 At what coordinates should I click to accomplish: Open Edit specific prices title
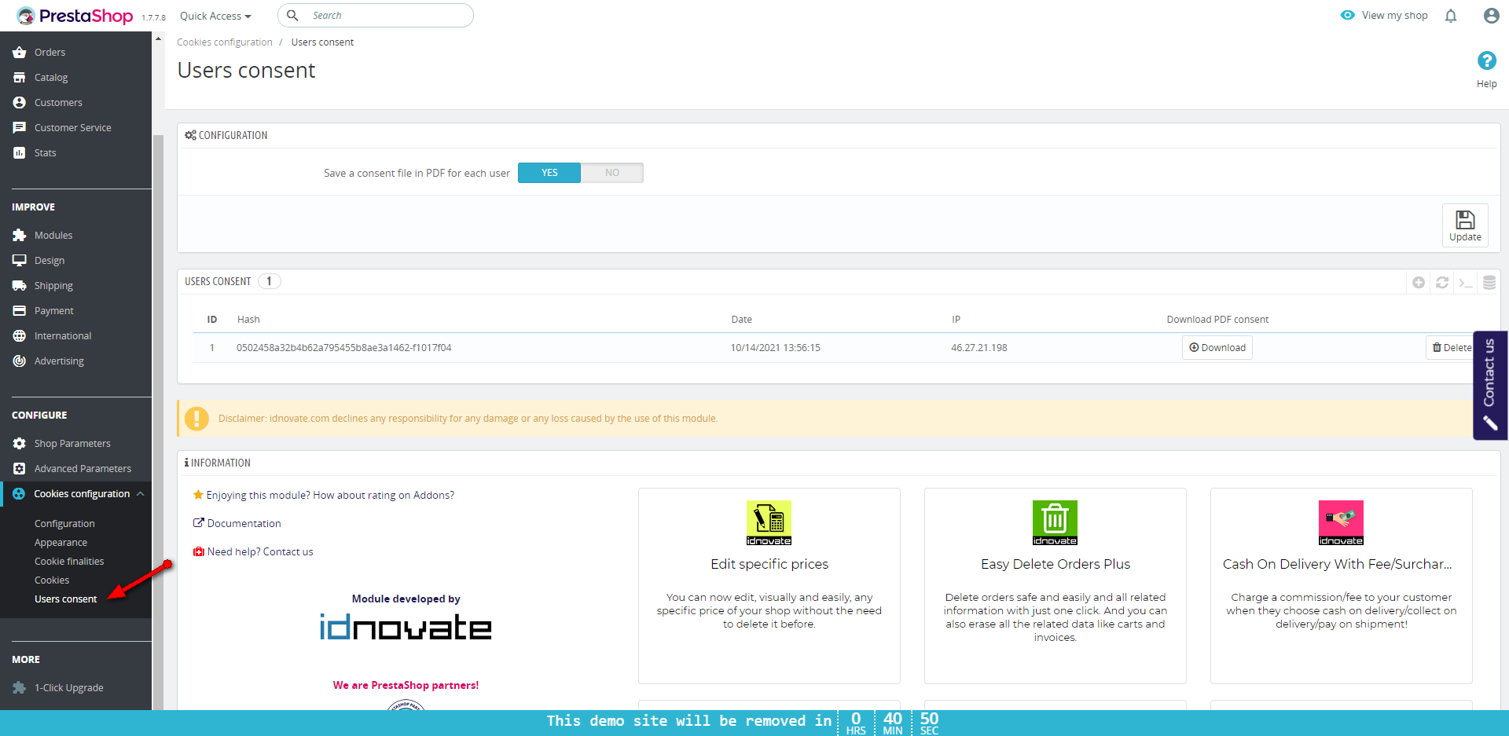click(x=769, y=564)
